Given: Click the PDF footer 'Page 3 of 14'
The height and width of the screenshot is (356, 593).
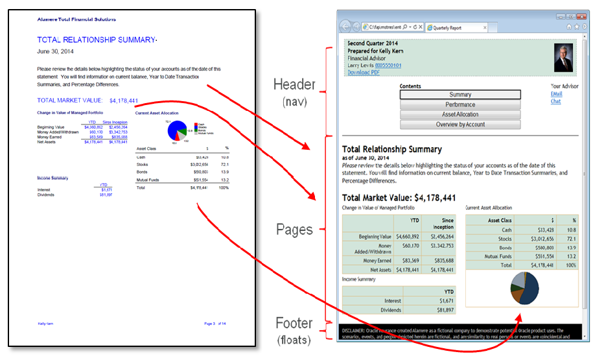Looking at the screenshot, I should [215, 324].
